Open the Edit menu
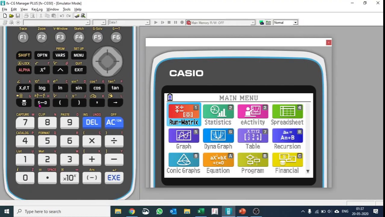The width and height of the screenshot is (385, 217). click(14, 9)
